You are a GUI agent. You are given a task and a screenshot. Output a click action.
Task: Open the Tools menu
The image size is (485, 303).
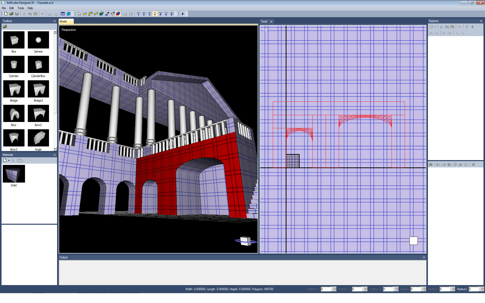[x=20, y=8]
